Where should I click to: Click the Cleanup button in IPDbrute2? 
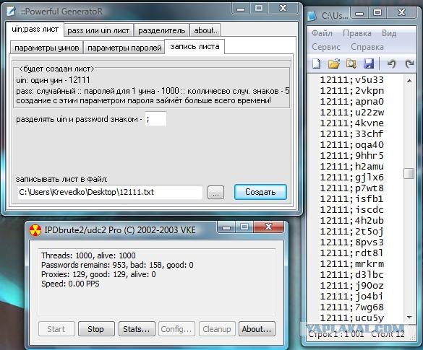(217, 329)
